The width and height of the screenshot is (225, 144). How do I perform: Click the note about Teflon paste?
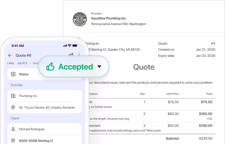[x=125, y=131]
